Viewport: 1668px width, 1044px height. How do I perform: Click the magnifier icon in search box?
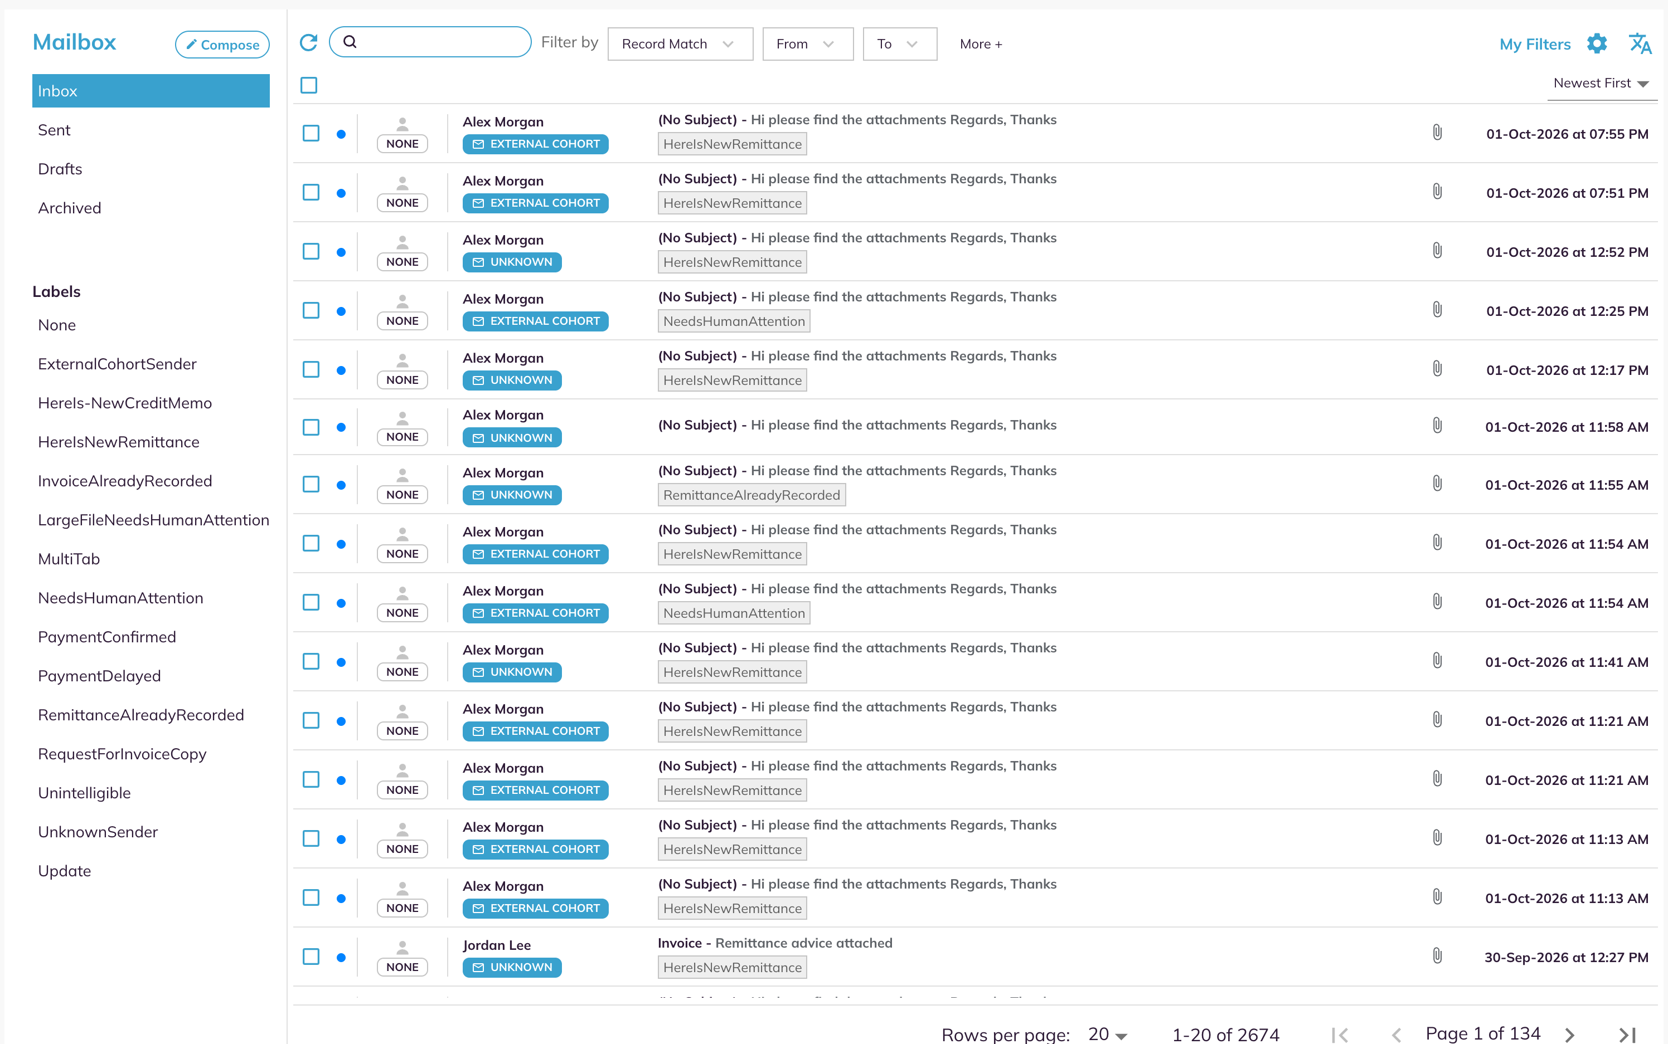350,42
